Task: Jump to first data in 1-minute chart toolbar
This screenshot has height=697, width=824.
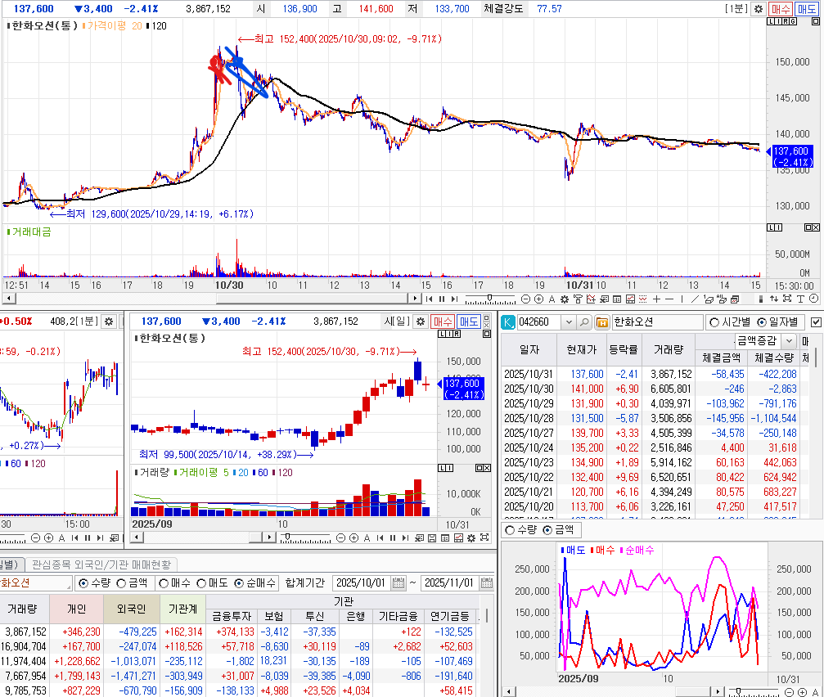Action: (x=430, y=299)
